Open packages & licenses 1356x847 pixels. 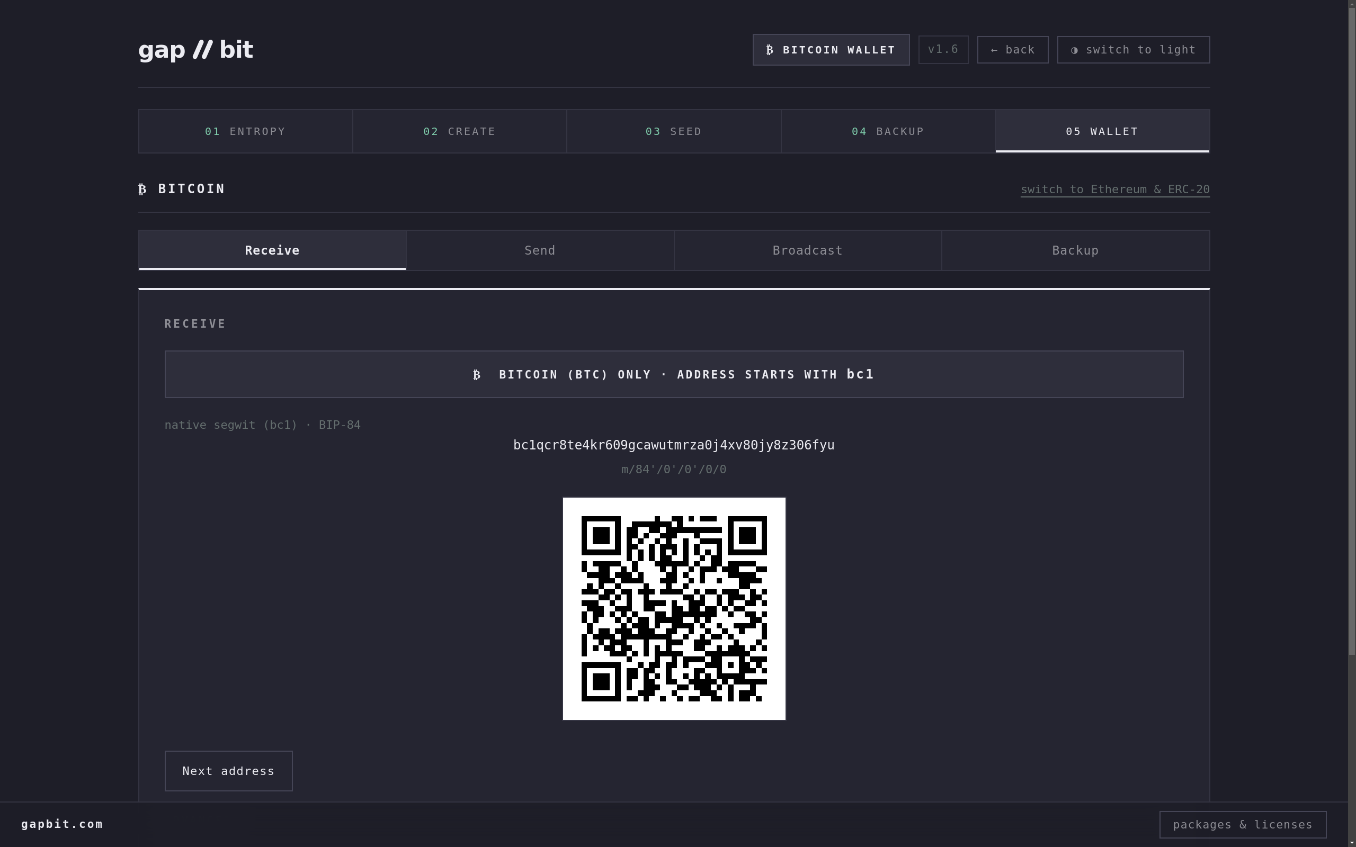1242,825
